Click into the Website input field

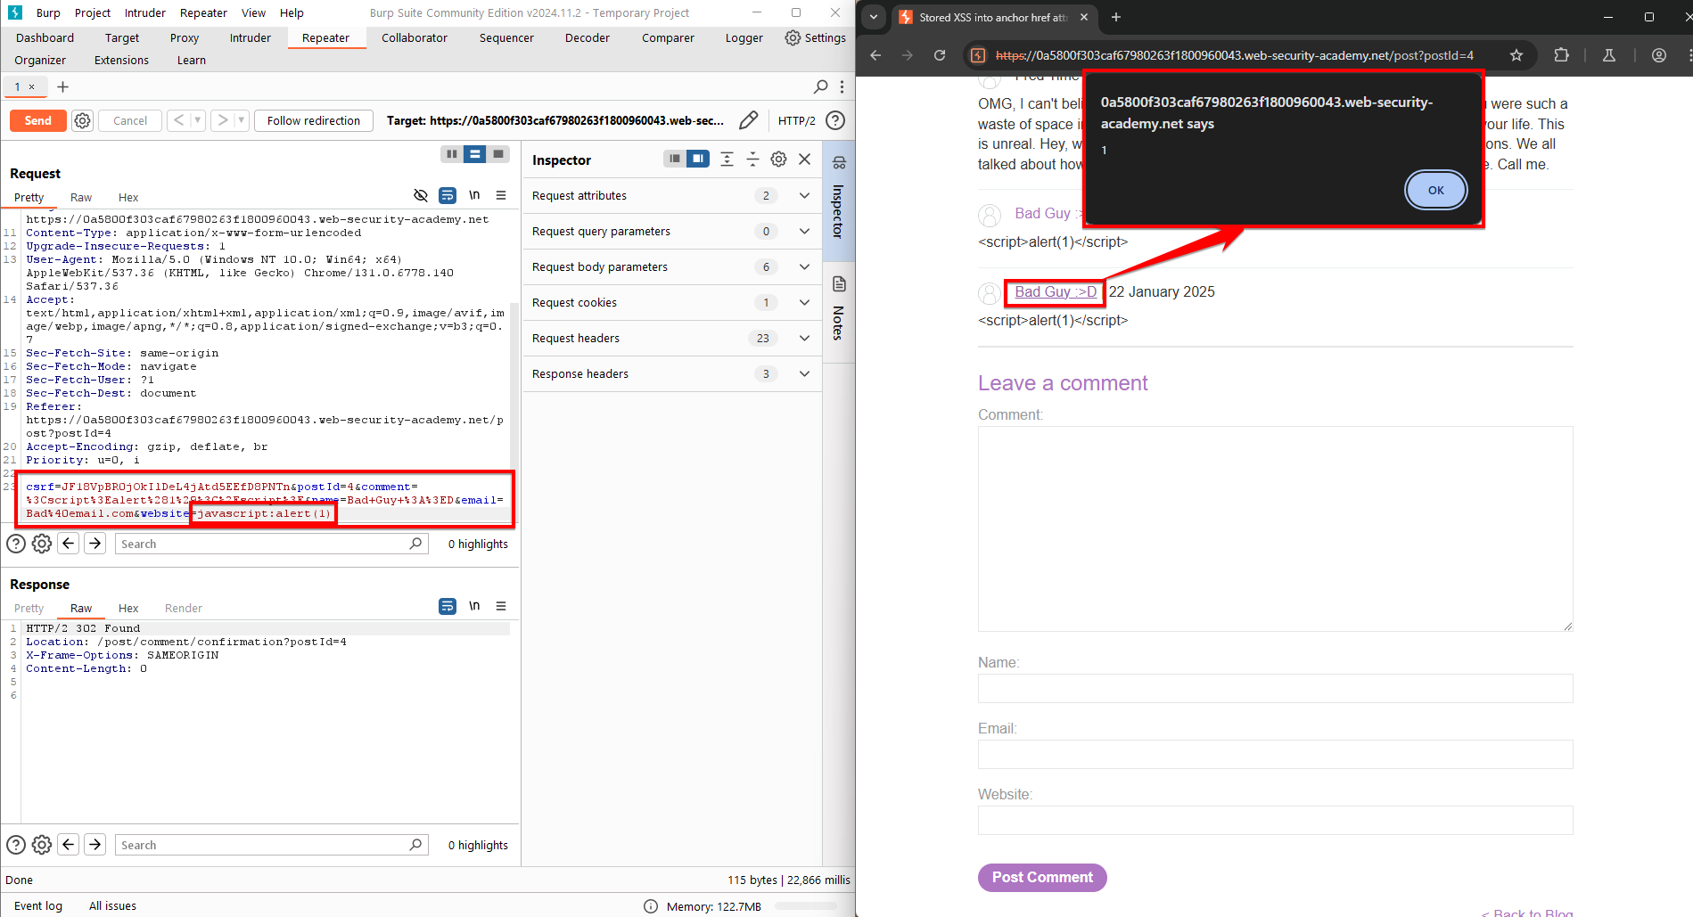1275,820
